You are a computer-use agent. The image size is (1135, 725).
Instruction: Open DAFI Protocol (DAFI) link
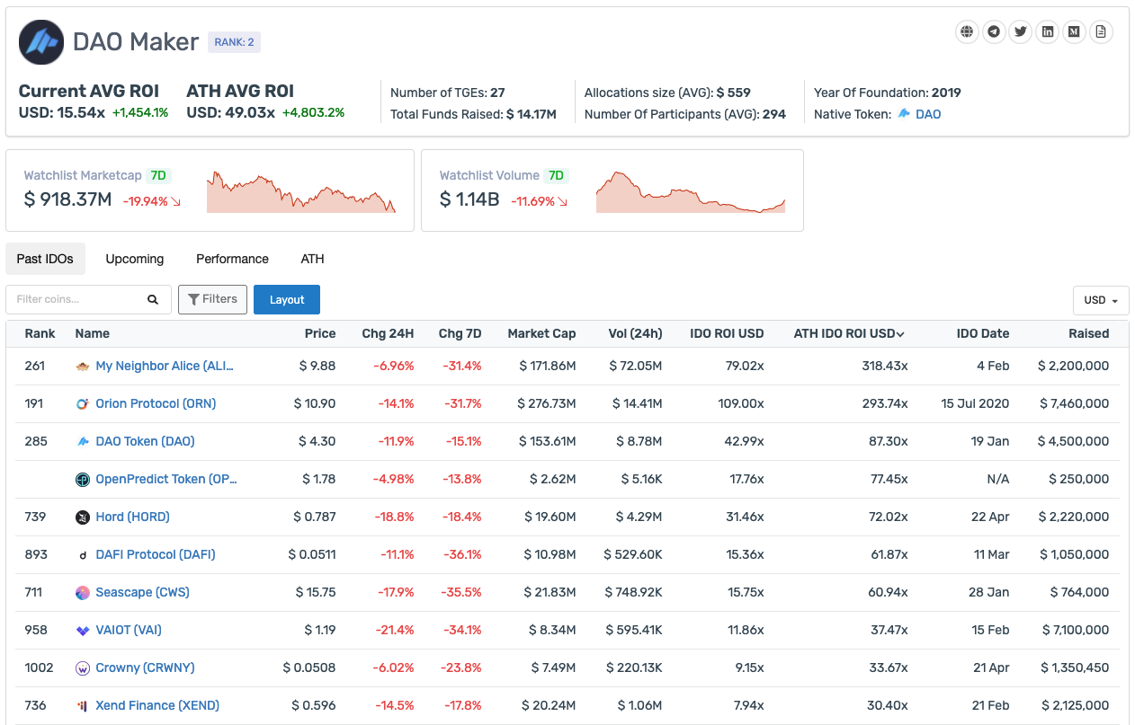tap(156, 555)
